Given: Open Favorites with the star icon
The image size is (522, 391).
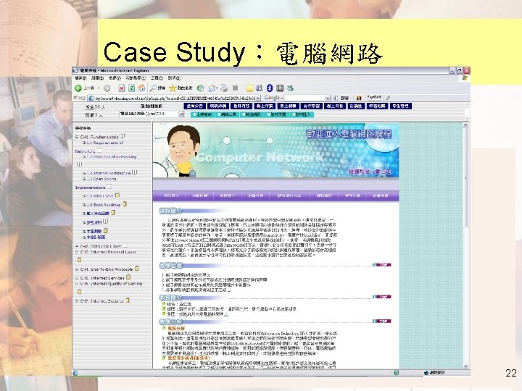Looking at the screenshot, I should coord(173,88).
